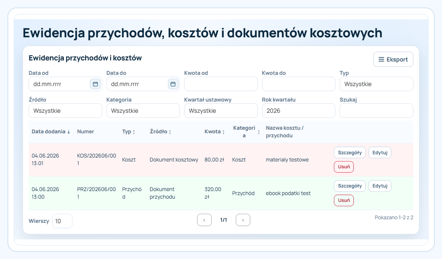Click the 04.06.2026 13:00 date cell
Screen dimensions: 442x259
tap(45, 193)
